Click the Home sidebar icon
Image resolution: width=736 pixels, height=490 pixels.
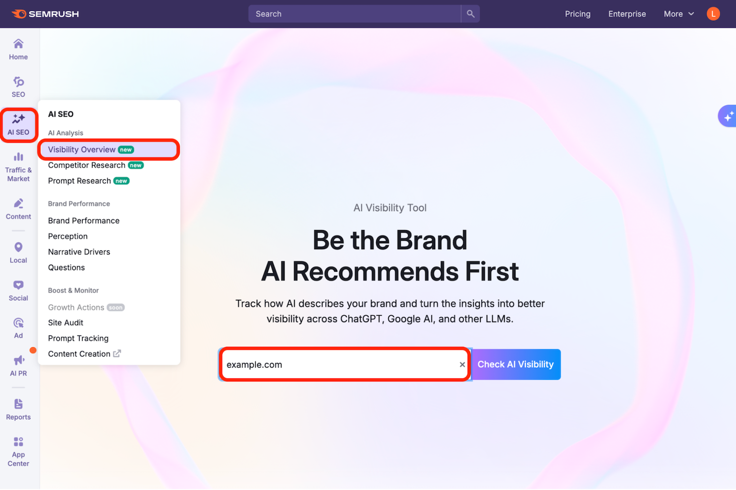[18, 49]
